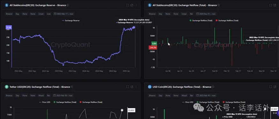
Task: Open Tether USD Netflow chart in new window
Action: click(132, 87)
